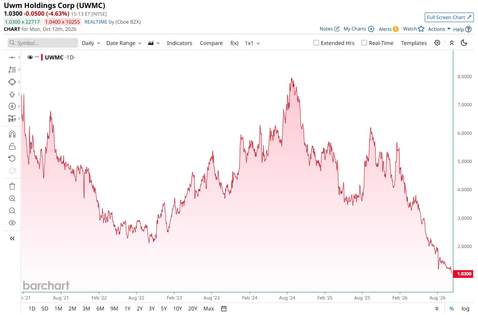Open Notes edit icon

337,29
